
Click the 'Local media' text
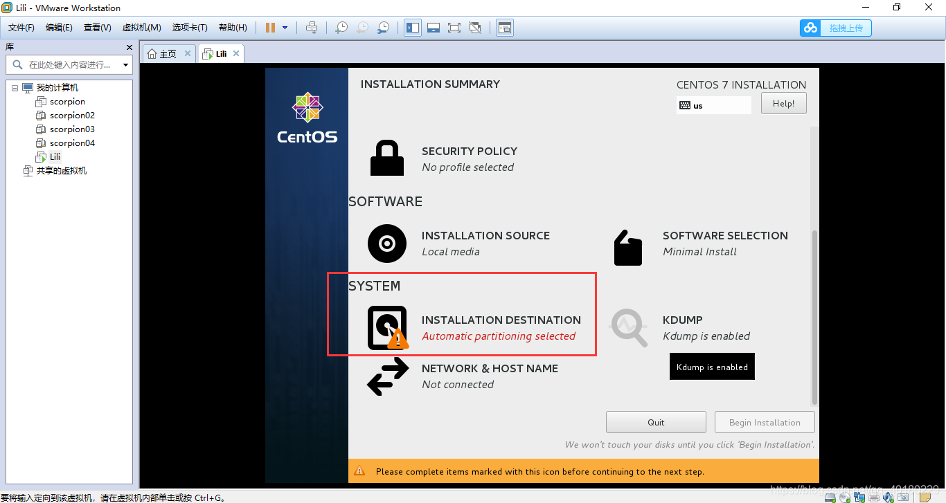click(451, 252)
